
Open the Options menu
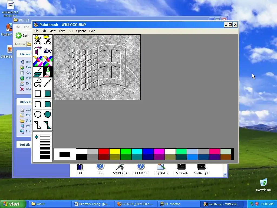pos(81,31)
